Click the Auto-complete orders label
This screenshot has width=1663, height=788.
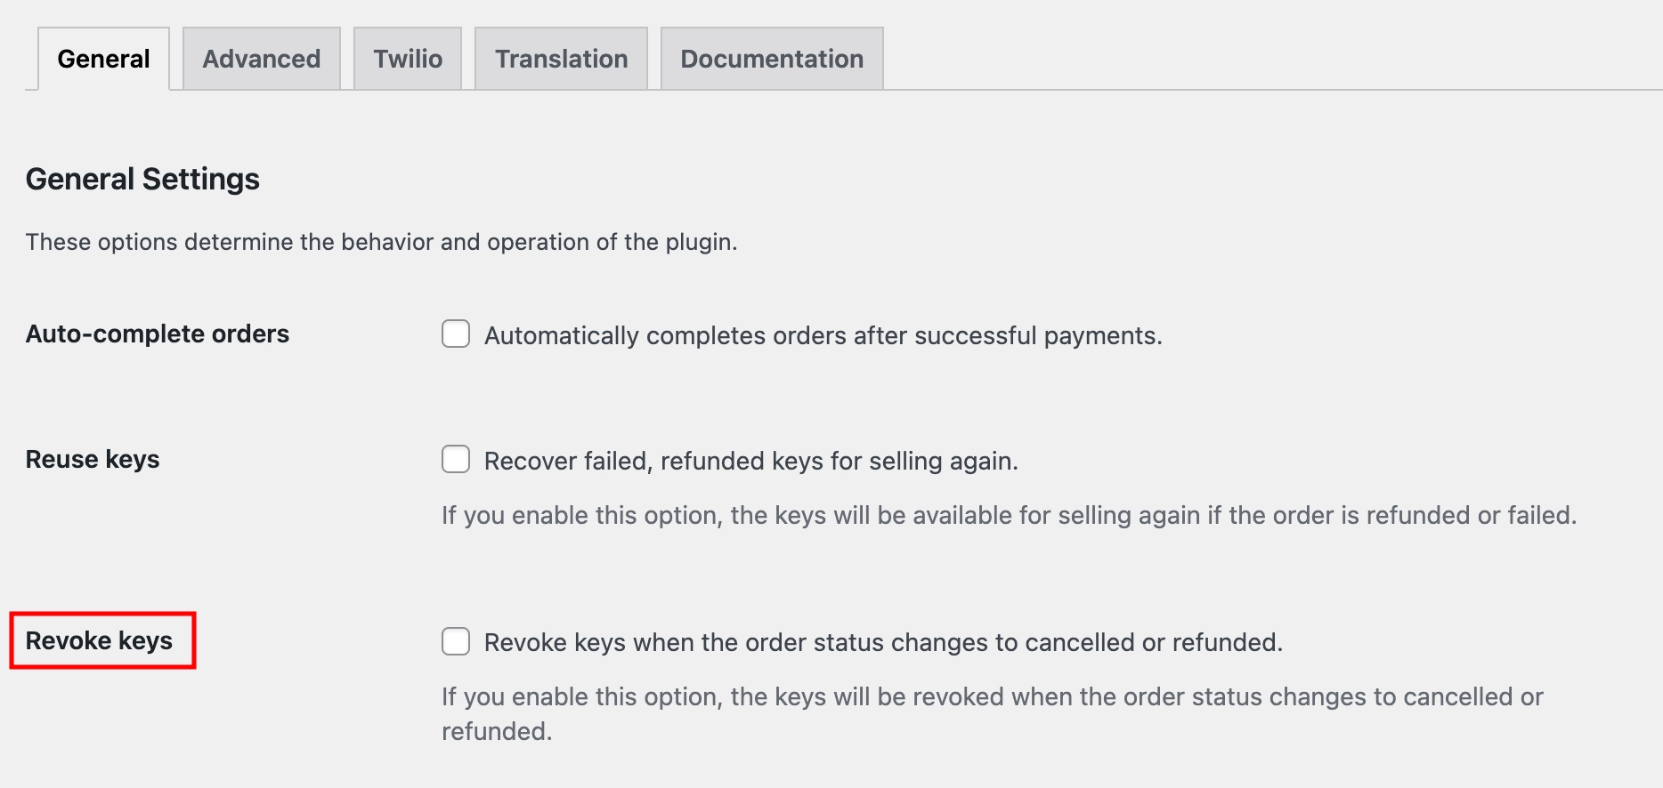click(x=157, y=334)
